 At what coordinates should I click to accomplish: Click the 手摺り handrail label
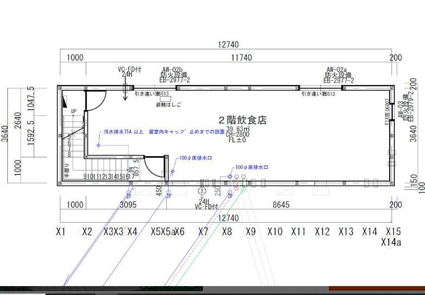coord(66,171)
